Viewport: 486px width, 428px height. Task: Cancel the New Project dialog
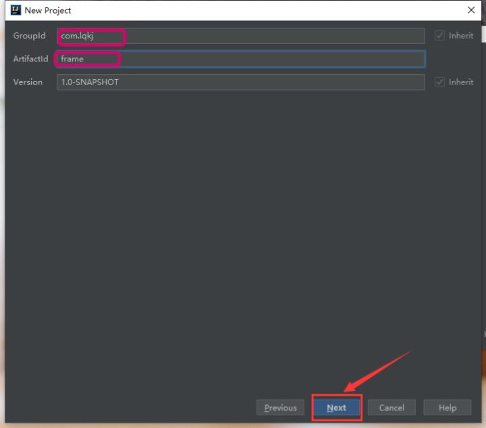click(x=391, y=408)
